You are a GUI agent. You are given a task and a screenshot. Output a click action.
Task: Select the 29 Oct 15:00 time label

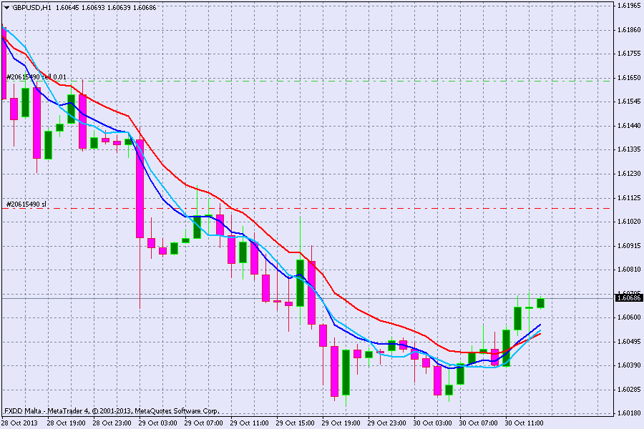pyautogui.click(x=296, y=423)
